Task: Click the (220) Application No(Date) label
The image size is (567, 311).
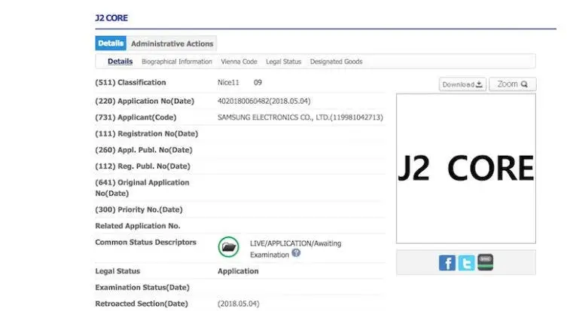Action: pos(145,101)
